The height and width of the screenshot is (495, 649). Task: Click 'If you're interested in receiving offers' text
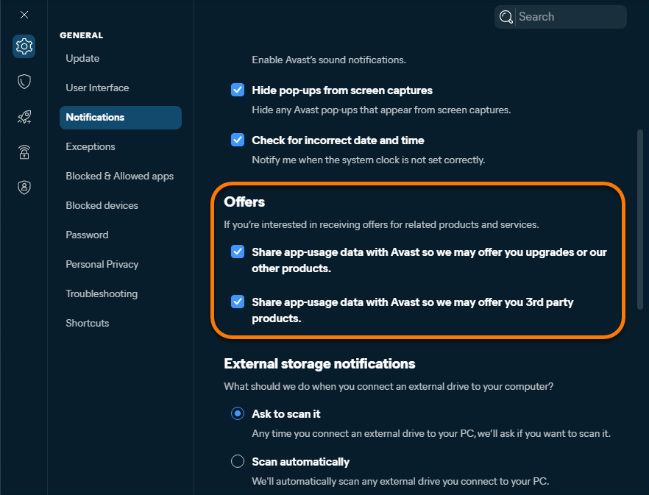click(381, 225)
